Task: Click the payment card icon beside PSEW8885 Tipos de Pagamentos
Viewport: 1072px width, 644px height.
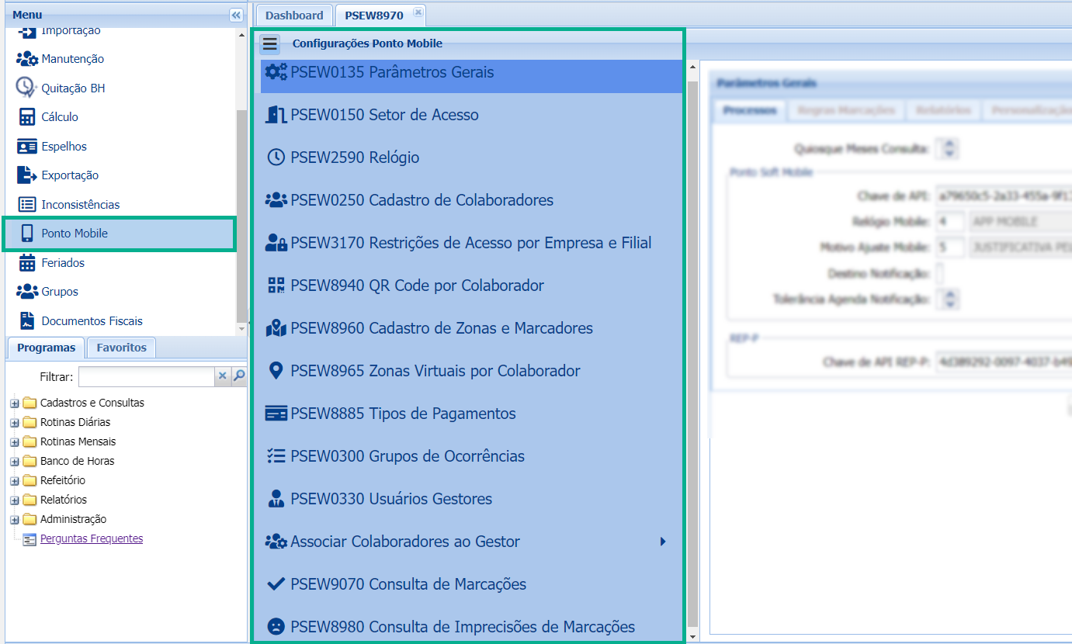Action: pos(275,413)
